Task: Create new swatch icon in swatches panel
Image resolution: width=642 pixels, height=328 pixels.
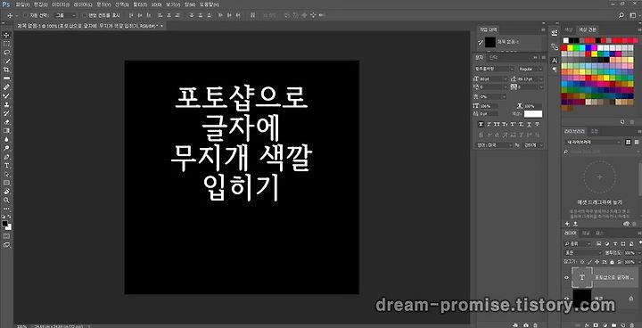Action: [622, 121]
